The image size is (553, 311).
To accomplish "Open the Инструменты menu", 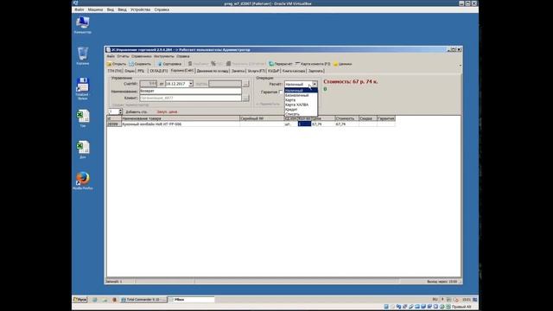I will coord(164,56).
